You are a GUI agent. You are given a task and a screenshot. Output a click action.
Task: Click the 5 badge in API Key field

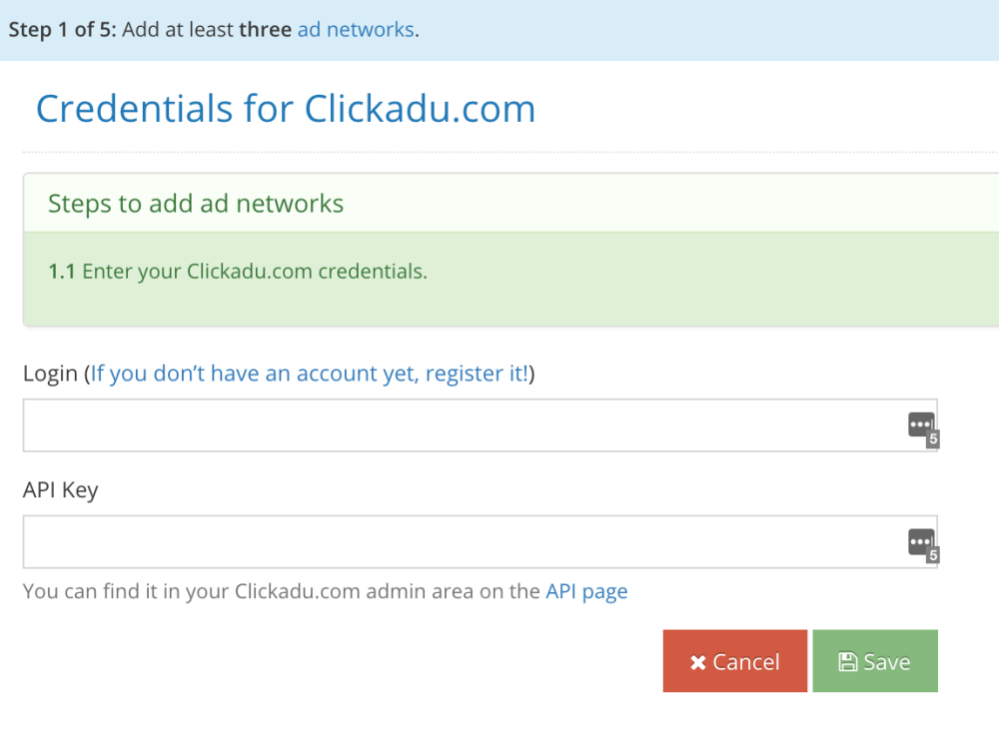pyautogui.click(x=933, y=555)
